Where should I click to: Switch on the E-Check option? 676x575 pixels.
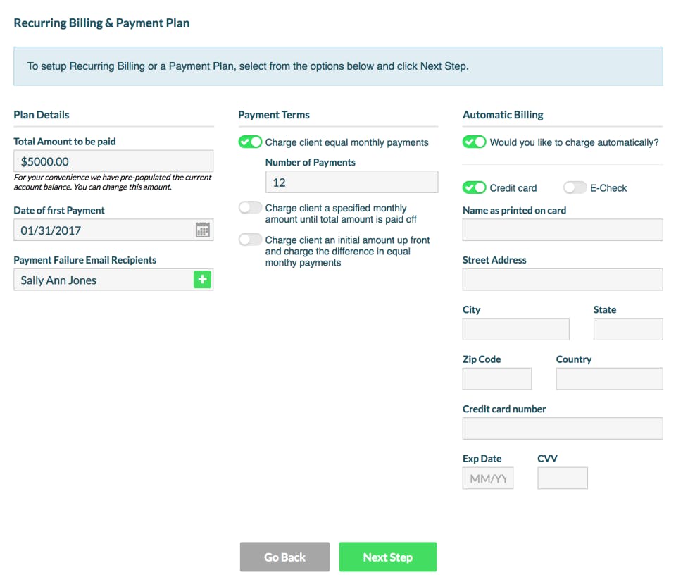point(575,188)
